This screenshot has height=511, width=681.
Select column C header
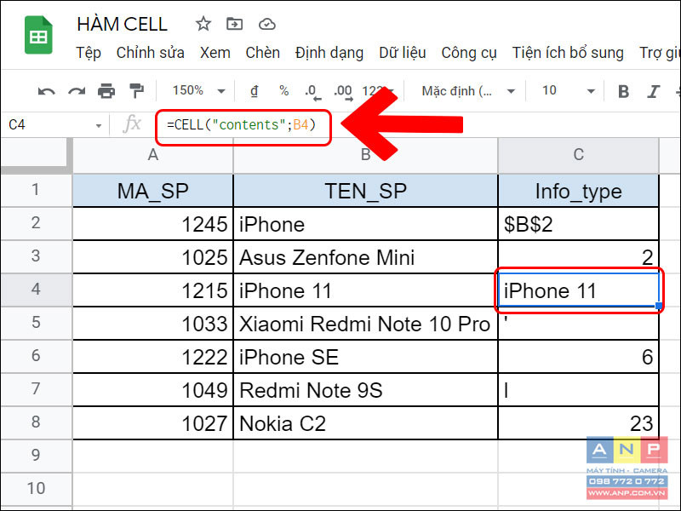pos(578,155)
